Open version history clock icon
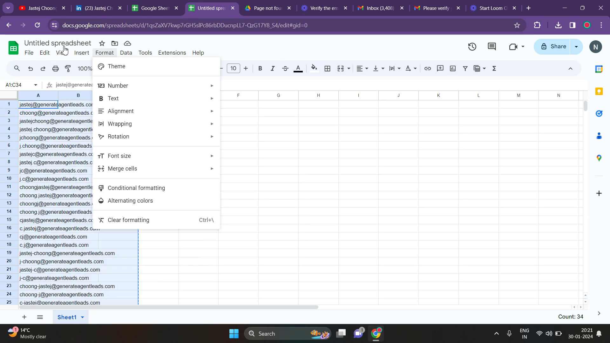 pos(472,47)
